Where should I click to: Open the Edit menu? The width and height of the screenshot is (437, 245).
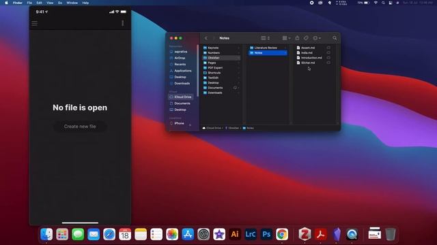[x=40, y=3]
